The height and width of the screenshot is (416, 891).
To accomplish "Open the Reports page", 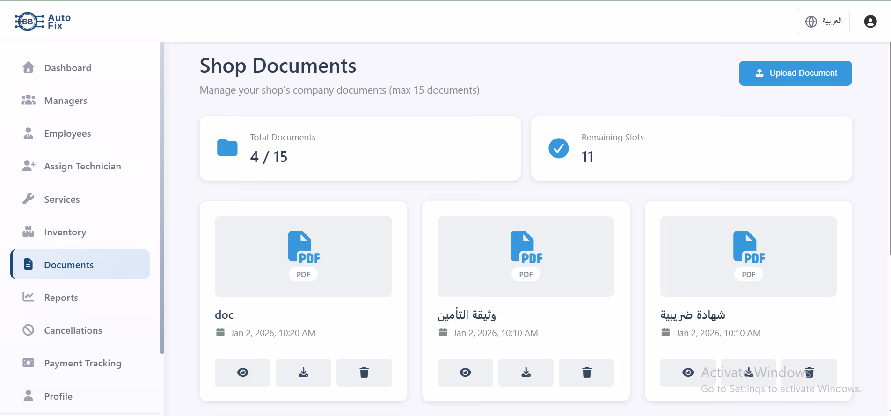I will click(x=80, y=298).
